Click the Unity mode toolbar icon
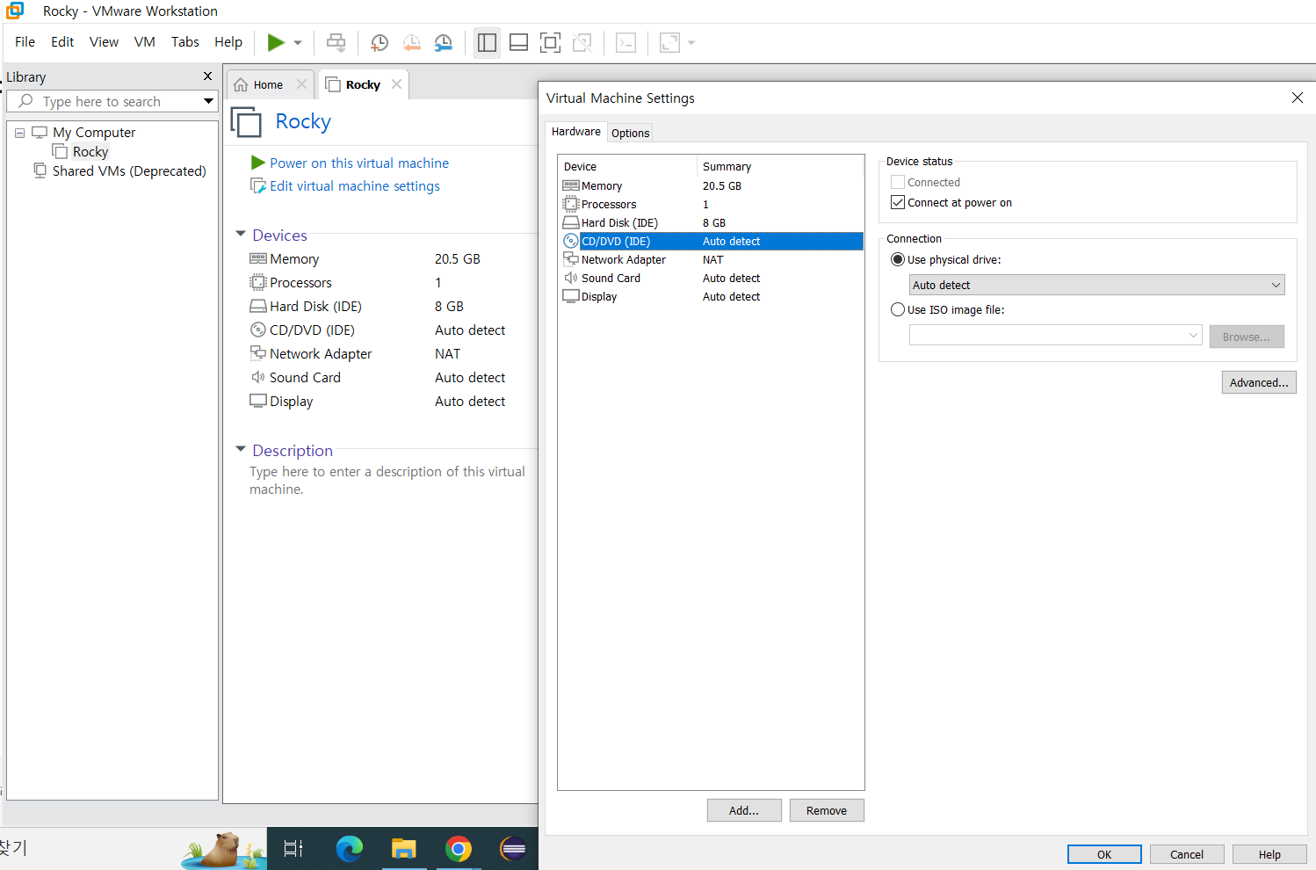 pyautogui.click(x=582, y=42)
